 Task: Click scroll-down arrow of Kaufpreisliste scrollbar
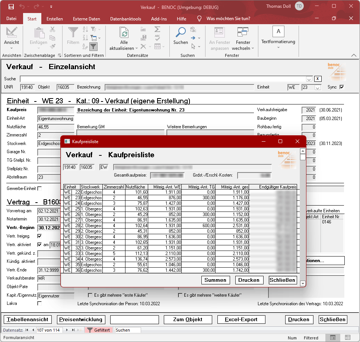click(x=303, y=284)
